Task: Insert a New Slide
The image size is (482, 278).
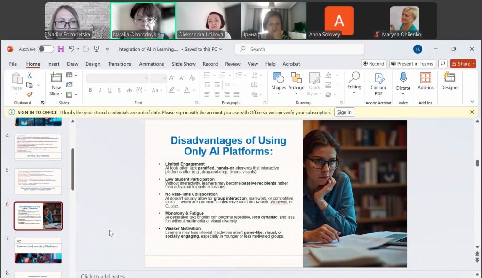Action: tap(56, 85)
